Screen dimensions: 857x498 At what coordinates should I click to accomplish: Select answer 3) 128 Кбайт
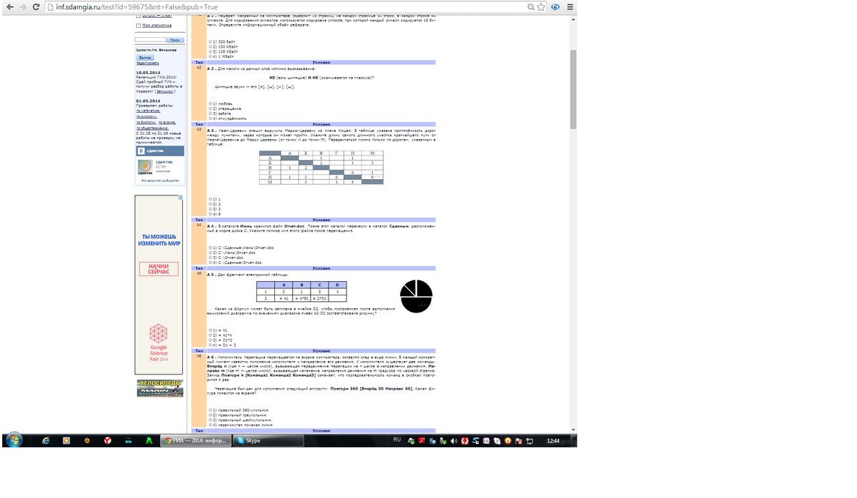211,51
